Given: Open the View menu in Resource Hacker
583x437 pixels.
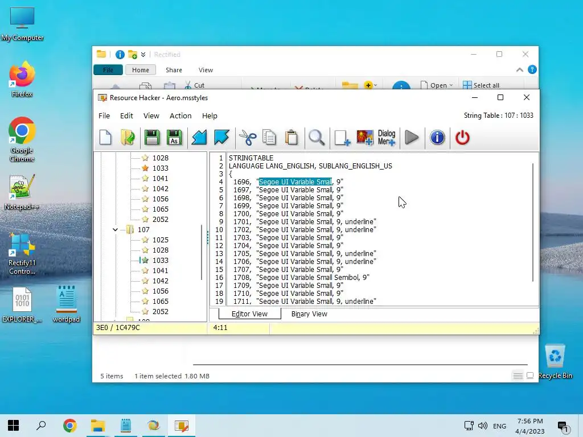Looking at the screenshot, I should tap(151, 116).
